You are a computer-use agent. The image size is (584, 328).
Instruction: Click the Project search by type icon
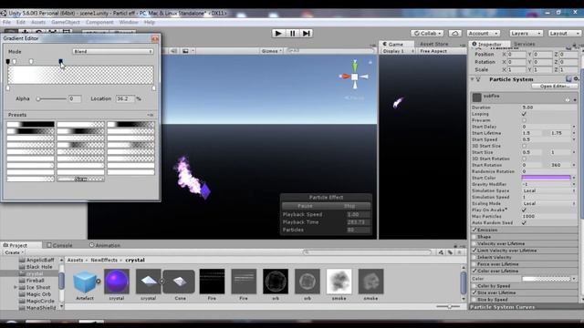tap(441, 252)
